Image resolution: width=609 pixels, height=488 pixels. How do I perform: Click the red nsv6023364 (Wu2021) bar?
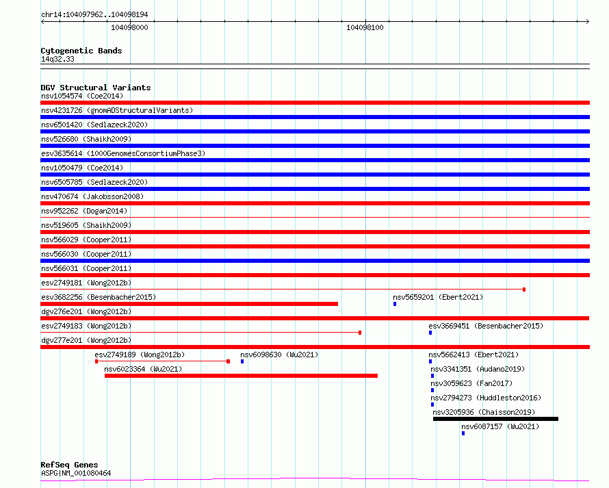[241, 376]
